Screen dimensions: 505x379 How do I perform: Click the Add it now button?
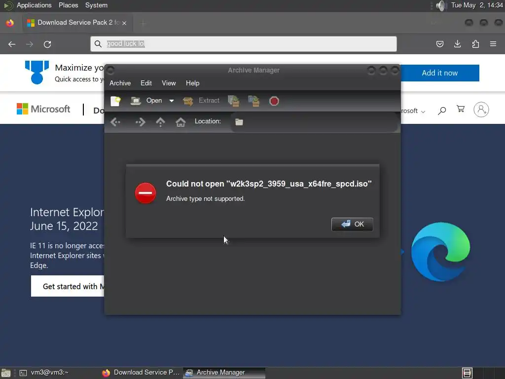(x=439, y=73)
